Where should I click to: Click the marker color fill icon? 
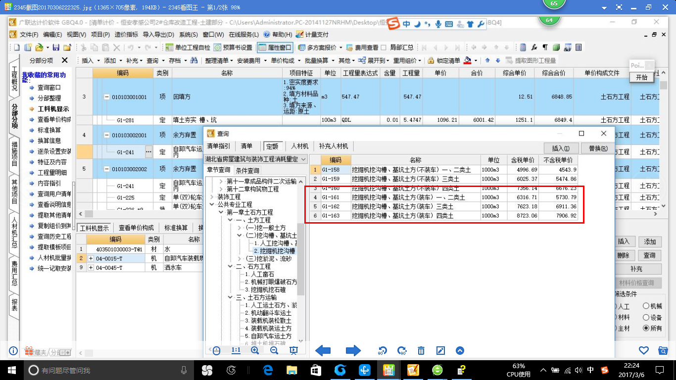468,60
